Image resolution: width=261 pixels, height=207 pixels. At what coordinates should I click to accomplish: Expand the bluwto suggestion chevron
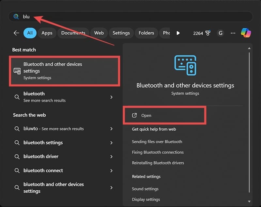(x=111, y=129)
